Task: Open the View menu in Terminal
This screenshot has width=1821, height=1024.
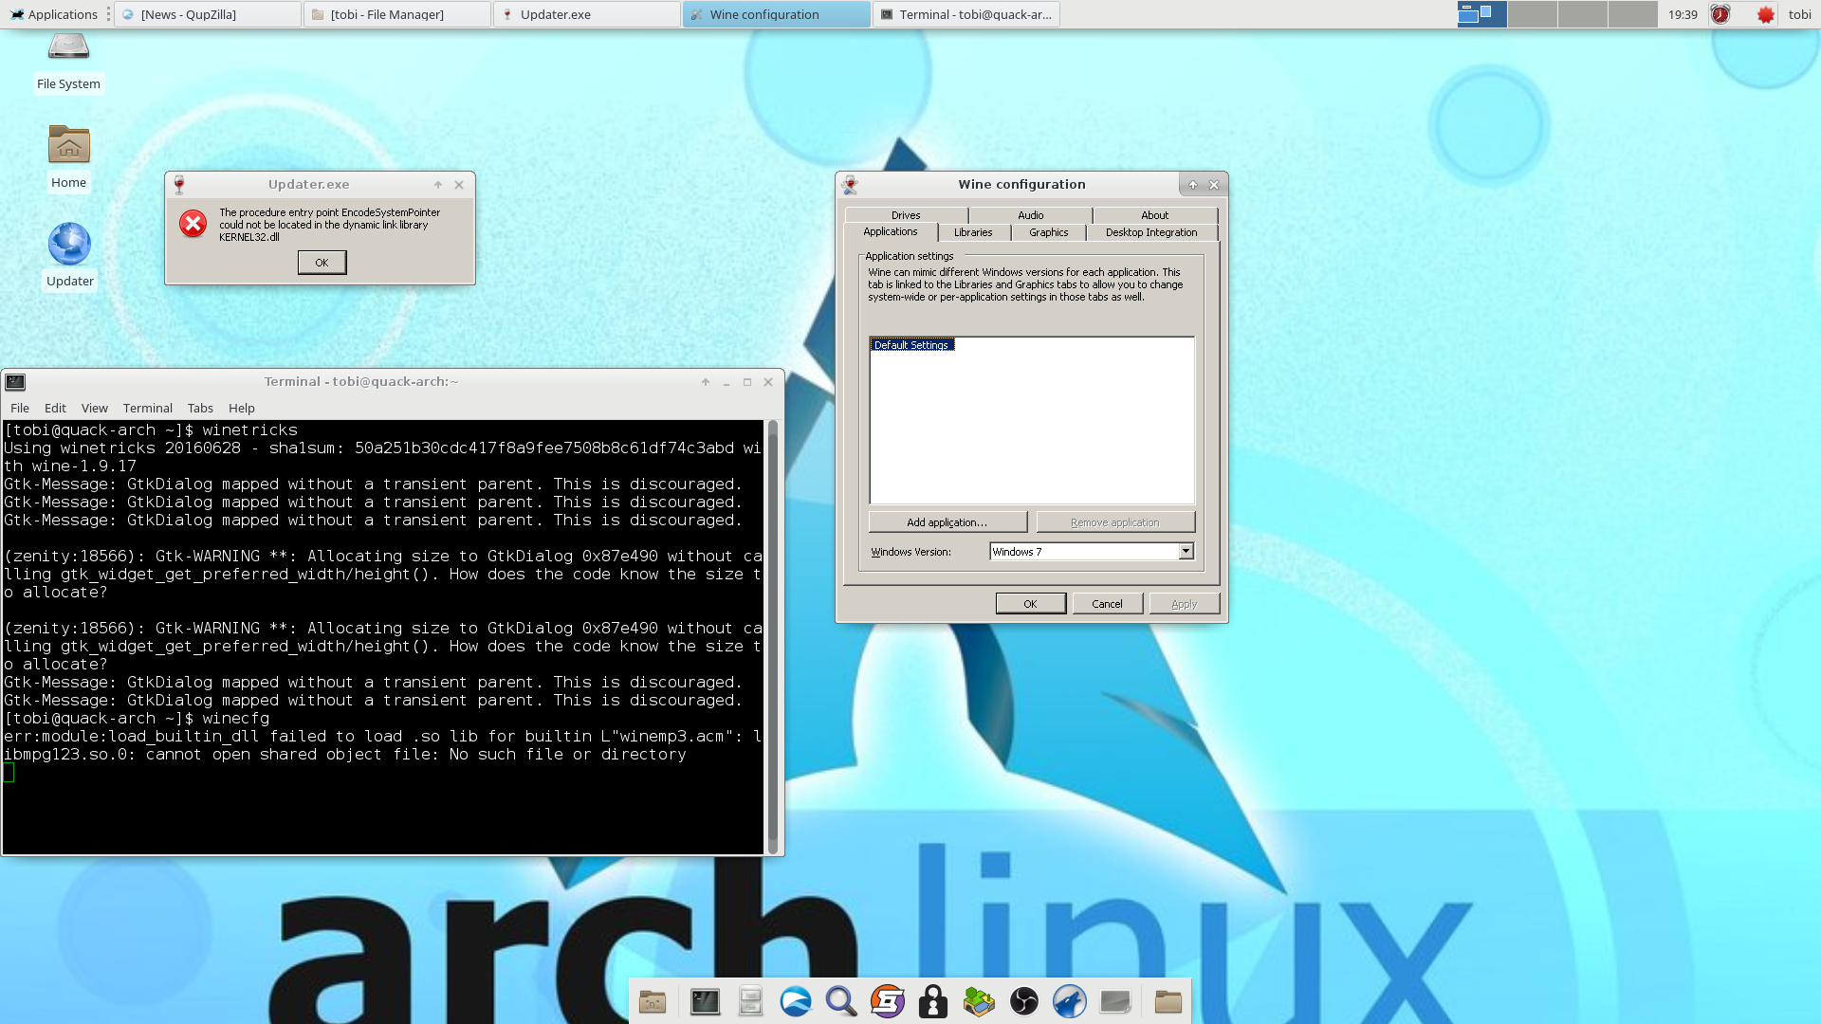Action: (x=95, y=408)
